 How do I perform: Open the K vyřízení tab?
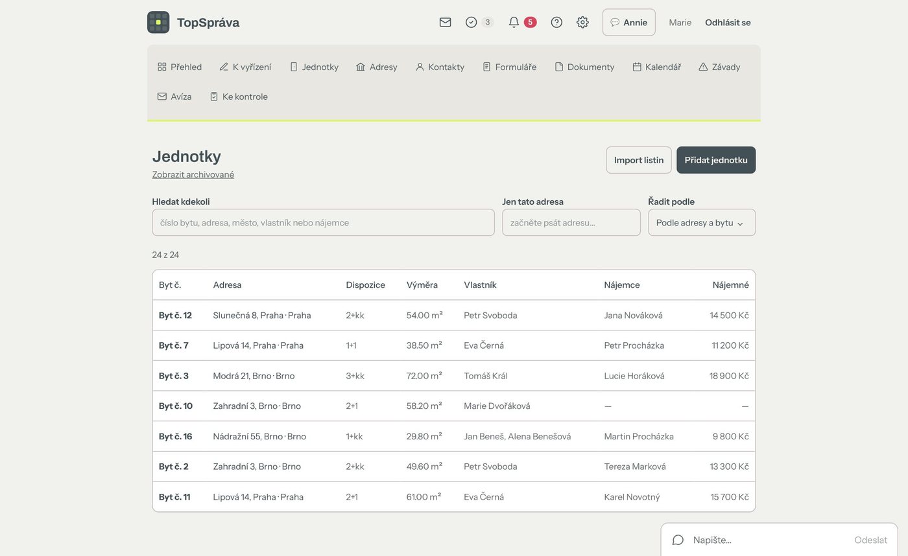click(x=245, y=67)
